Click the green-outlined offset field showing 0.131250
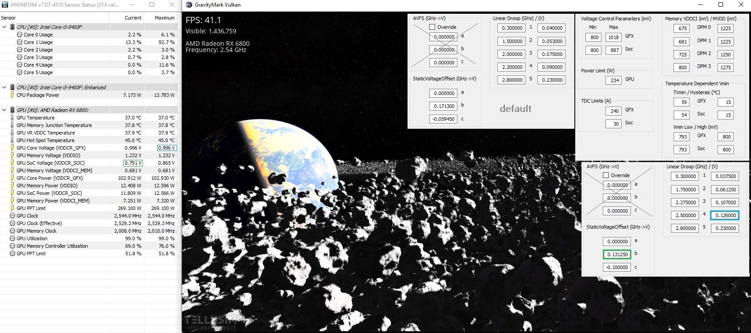 click(617, 254)
